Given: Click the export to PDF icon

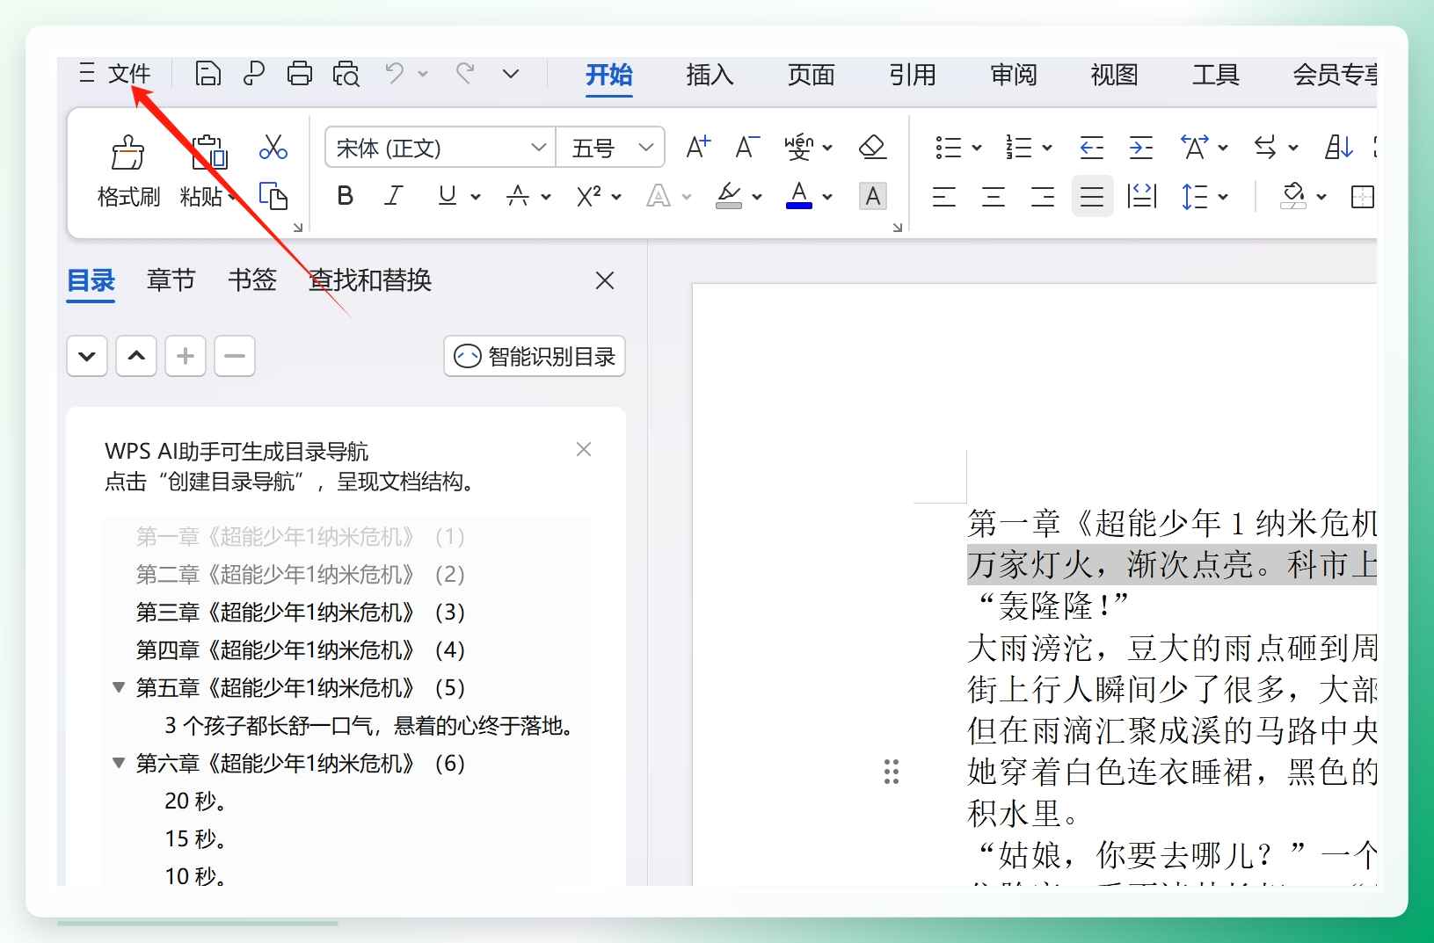Looking at the screenshot, I should point(254,74).
